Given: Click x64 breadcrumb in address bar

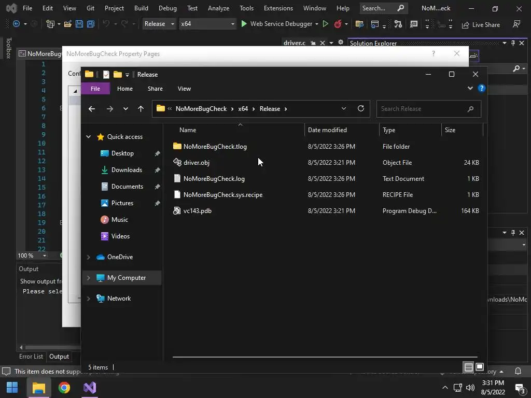Looking at the screenshot, I should tap(243, 109).
